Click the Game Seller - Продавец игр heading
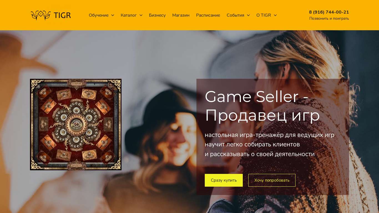Viewport: 379px width, 213px height. point(262,106)
